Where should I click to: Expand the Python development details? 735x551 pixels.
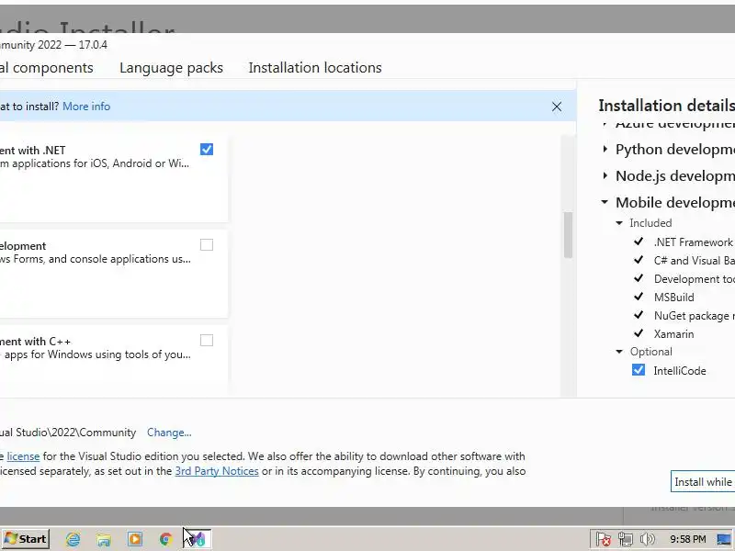point(605,150)
